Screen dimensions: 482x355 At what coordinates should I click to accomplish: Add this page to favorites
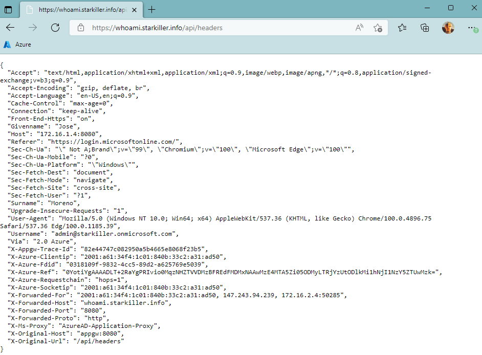tap(378, 28)
